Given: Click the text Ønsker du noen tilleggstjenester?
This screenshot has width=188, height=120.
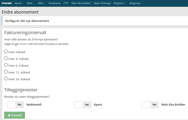Looking at the screenshot, I should click(x=27, y=97).
